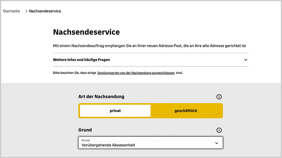The width and height of the screenshot is (282, 158).
Task: Open the info icon next to Grund heading
Action: (219, 130)
